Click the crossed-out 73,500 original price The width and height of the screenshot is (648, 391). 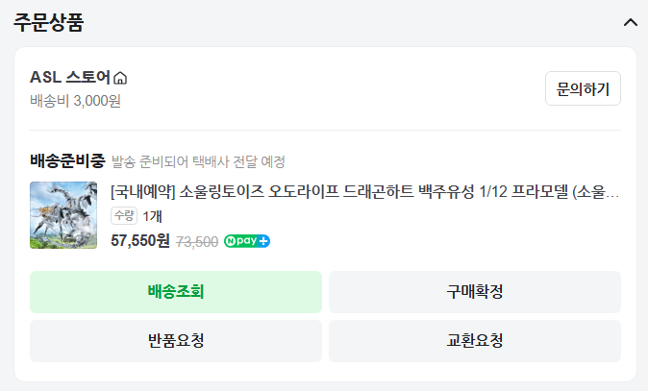pos(197,242)
